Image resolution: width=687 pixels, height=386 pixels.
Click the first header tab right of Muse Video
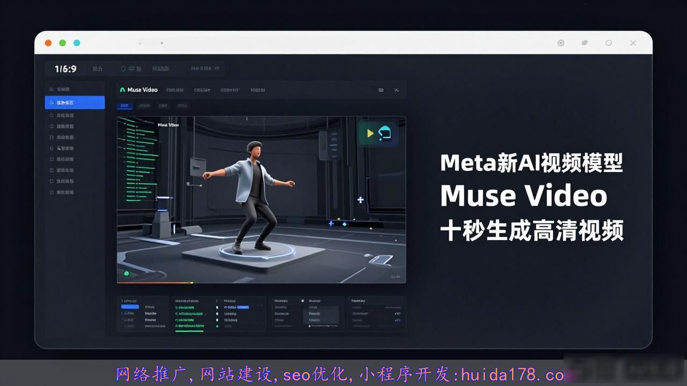point(175,90)
